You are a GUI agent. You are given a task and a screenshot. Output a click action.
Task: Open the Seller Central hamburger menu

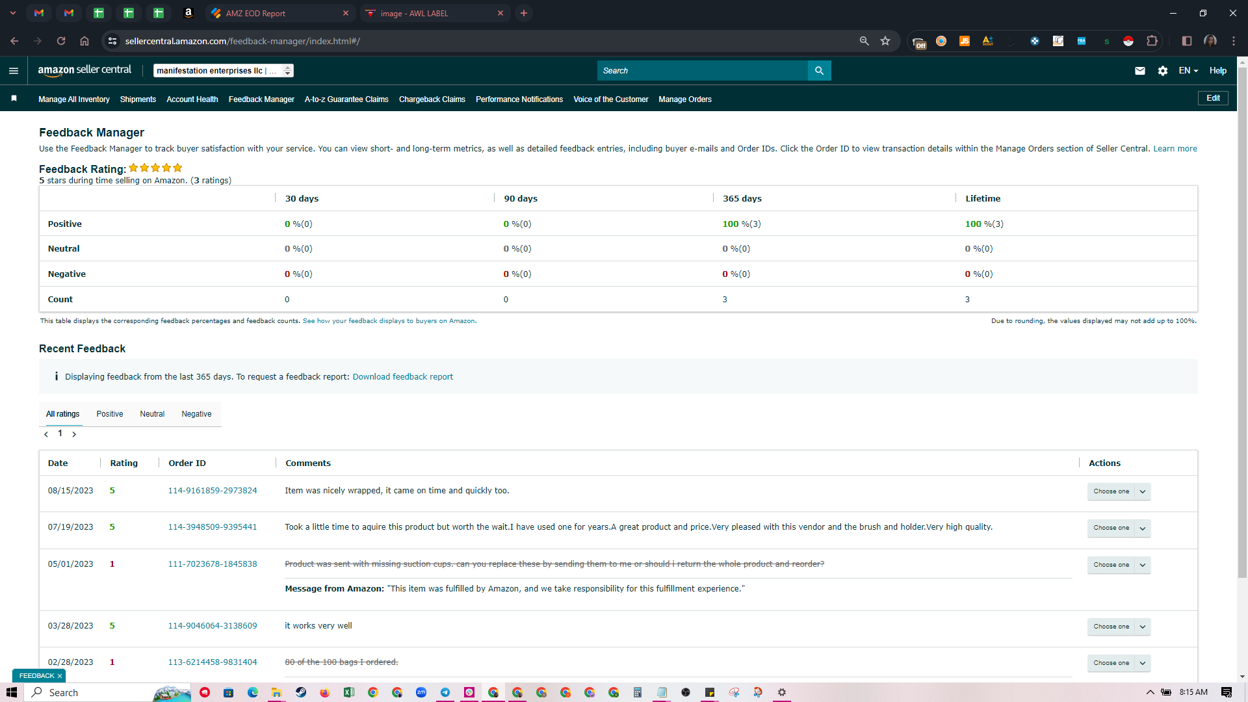coord(14,71)
